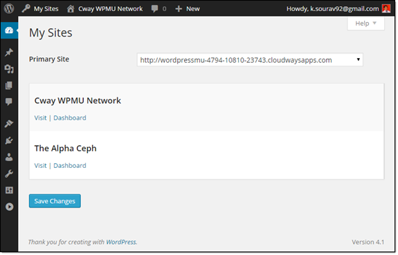
Task: Click the My Sites page title
Action: coord(51,33)
